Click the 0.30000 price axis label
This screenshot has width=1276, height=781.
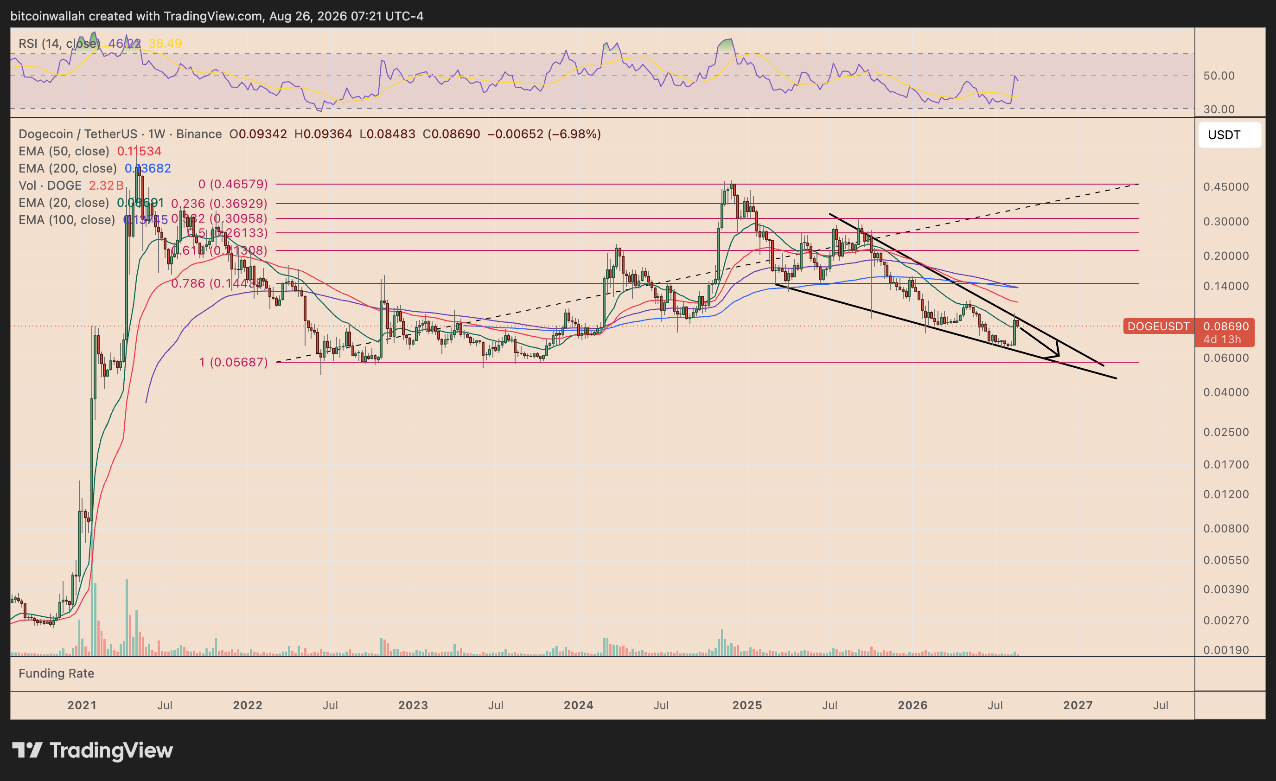point(1226,222)
